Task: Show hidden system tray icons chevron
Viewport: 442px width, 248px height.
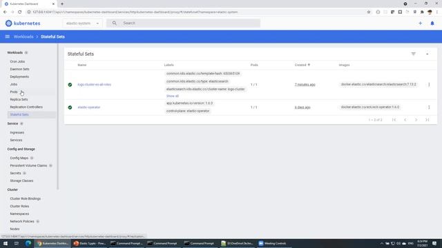Action: (382, 243)
